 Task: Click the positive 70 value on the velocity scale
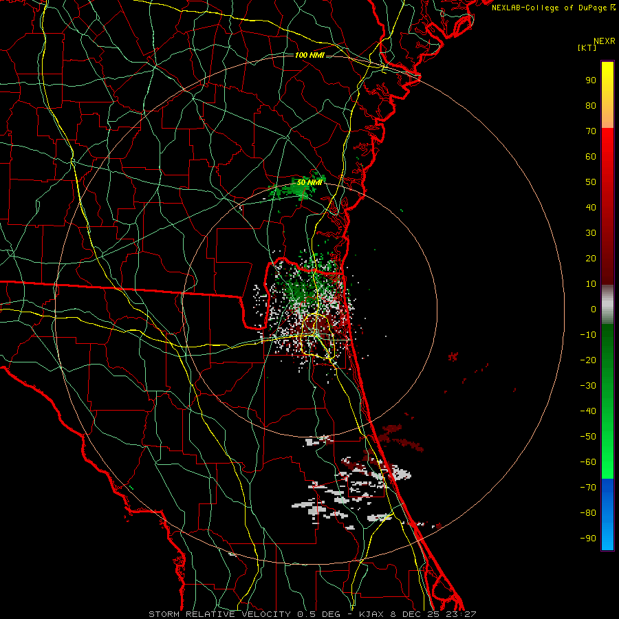[591, 131]
